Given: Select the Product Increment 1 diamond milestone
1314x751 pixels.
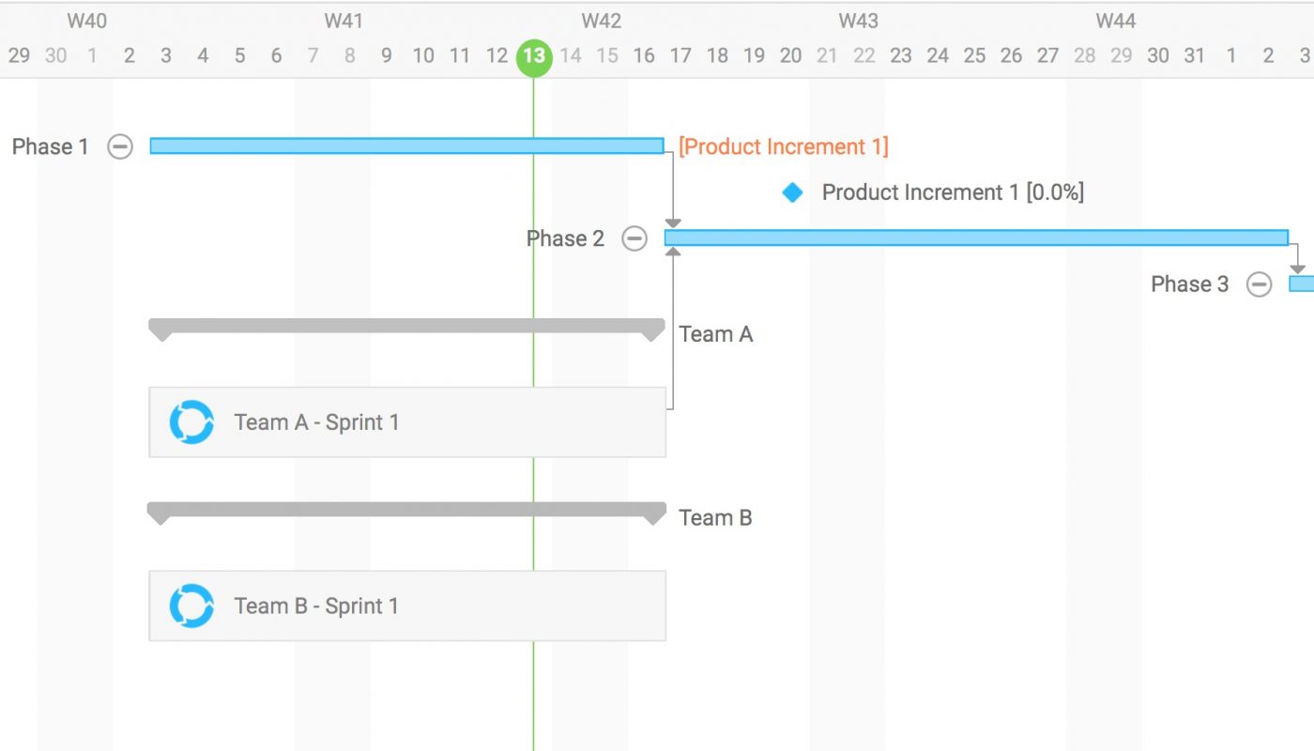Looking at the screenshot, I should click(x=793, y=192).
